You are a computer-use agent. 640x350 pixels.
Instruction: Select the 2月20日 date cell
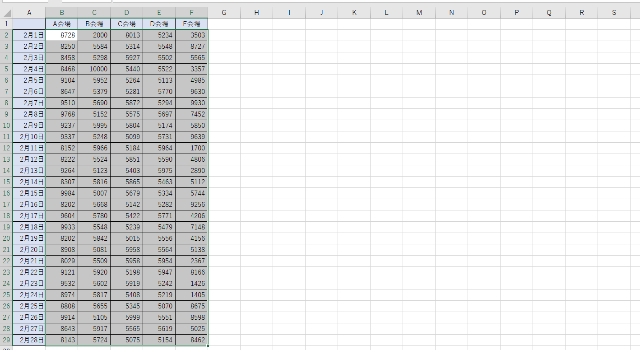tap(29, 250)
